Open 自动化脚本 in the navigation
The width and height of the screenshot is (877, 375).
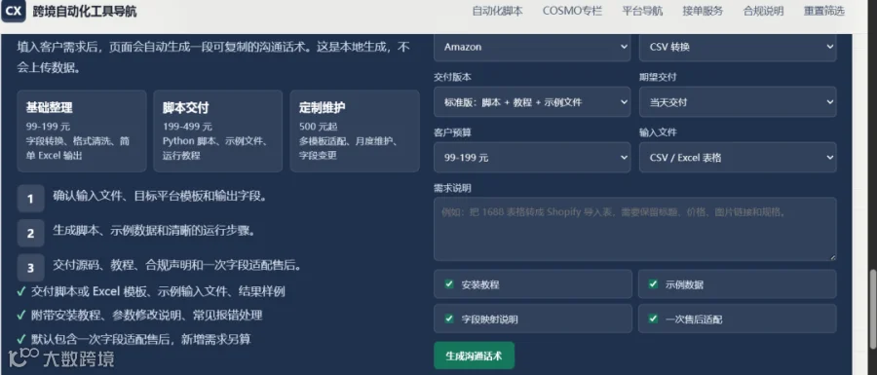[x=497, y=11]
